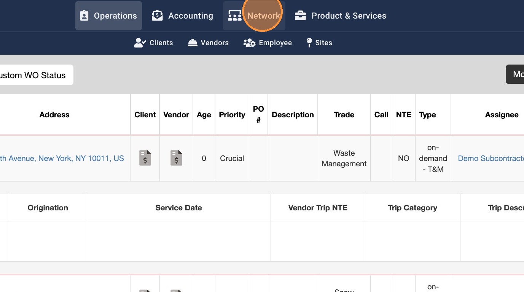Sort by the Age column header
The image size is (524, 292).
[x=204, y=115]
